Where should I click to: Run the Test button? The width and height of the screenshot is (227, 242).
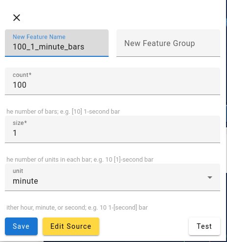pos(204,226)
